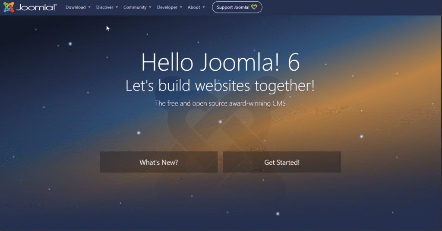Click the Support Joomla! button
The width and height of the screenshot is (442, 231).
237,7
